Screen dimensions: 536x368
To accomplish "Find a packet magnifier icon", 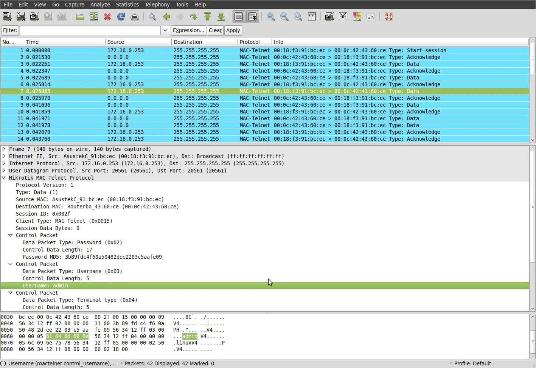I will click(x=152, y=17).
